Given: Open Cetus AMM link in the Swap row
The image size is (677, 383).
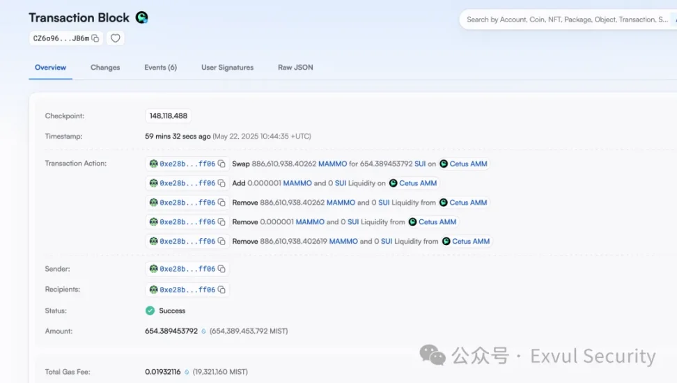Looking at the screenshot, I should (469, 164).
